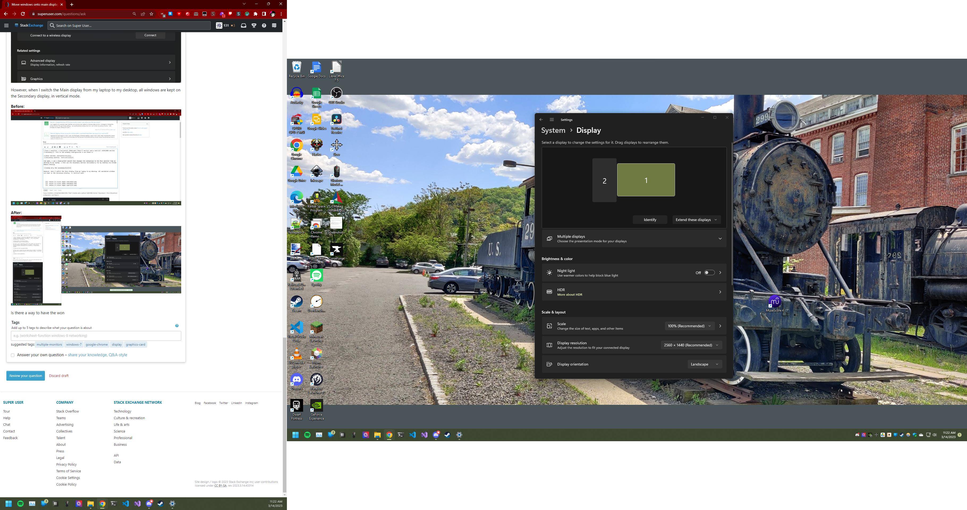The height and width of the screenshot is (510, 967).
Task: Open Stack Exchange site hamburger menu
Action: [6, 25]
